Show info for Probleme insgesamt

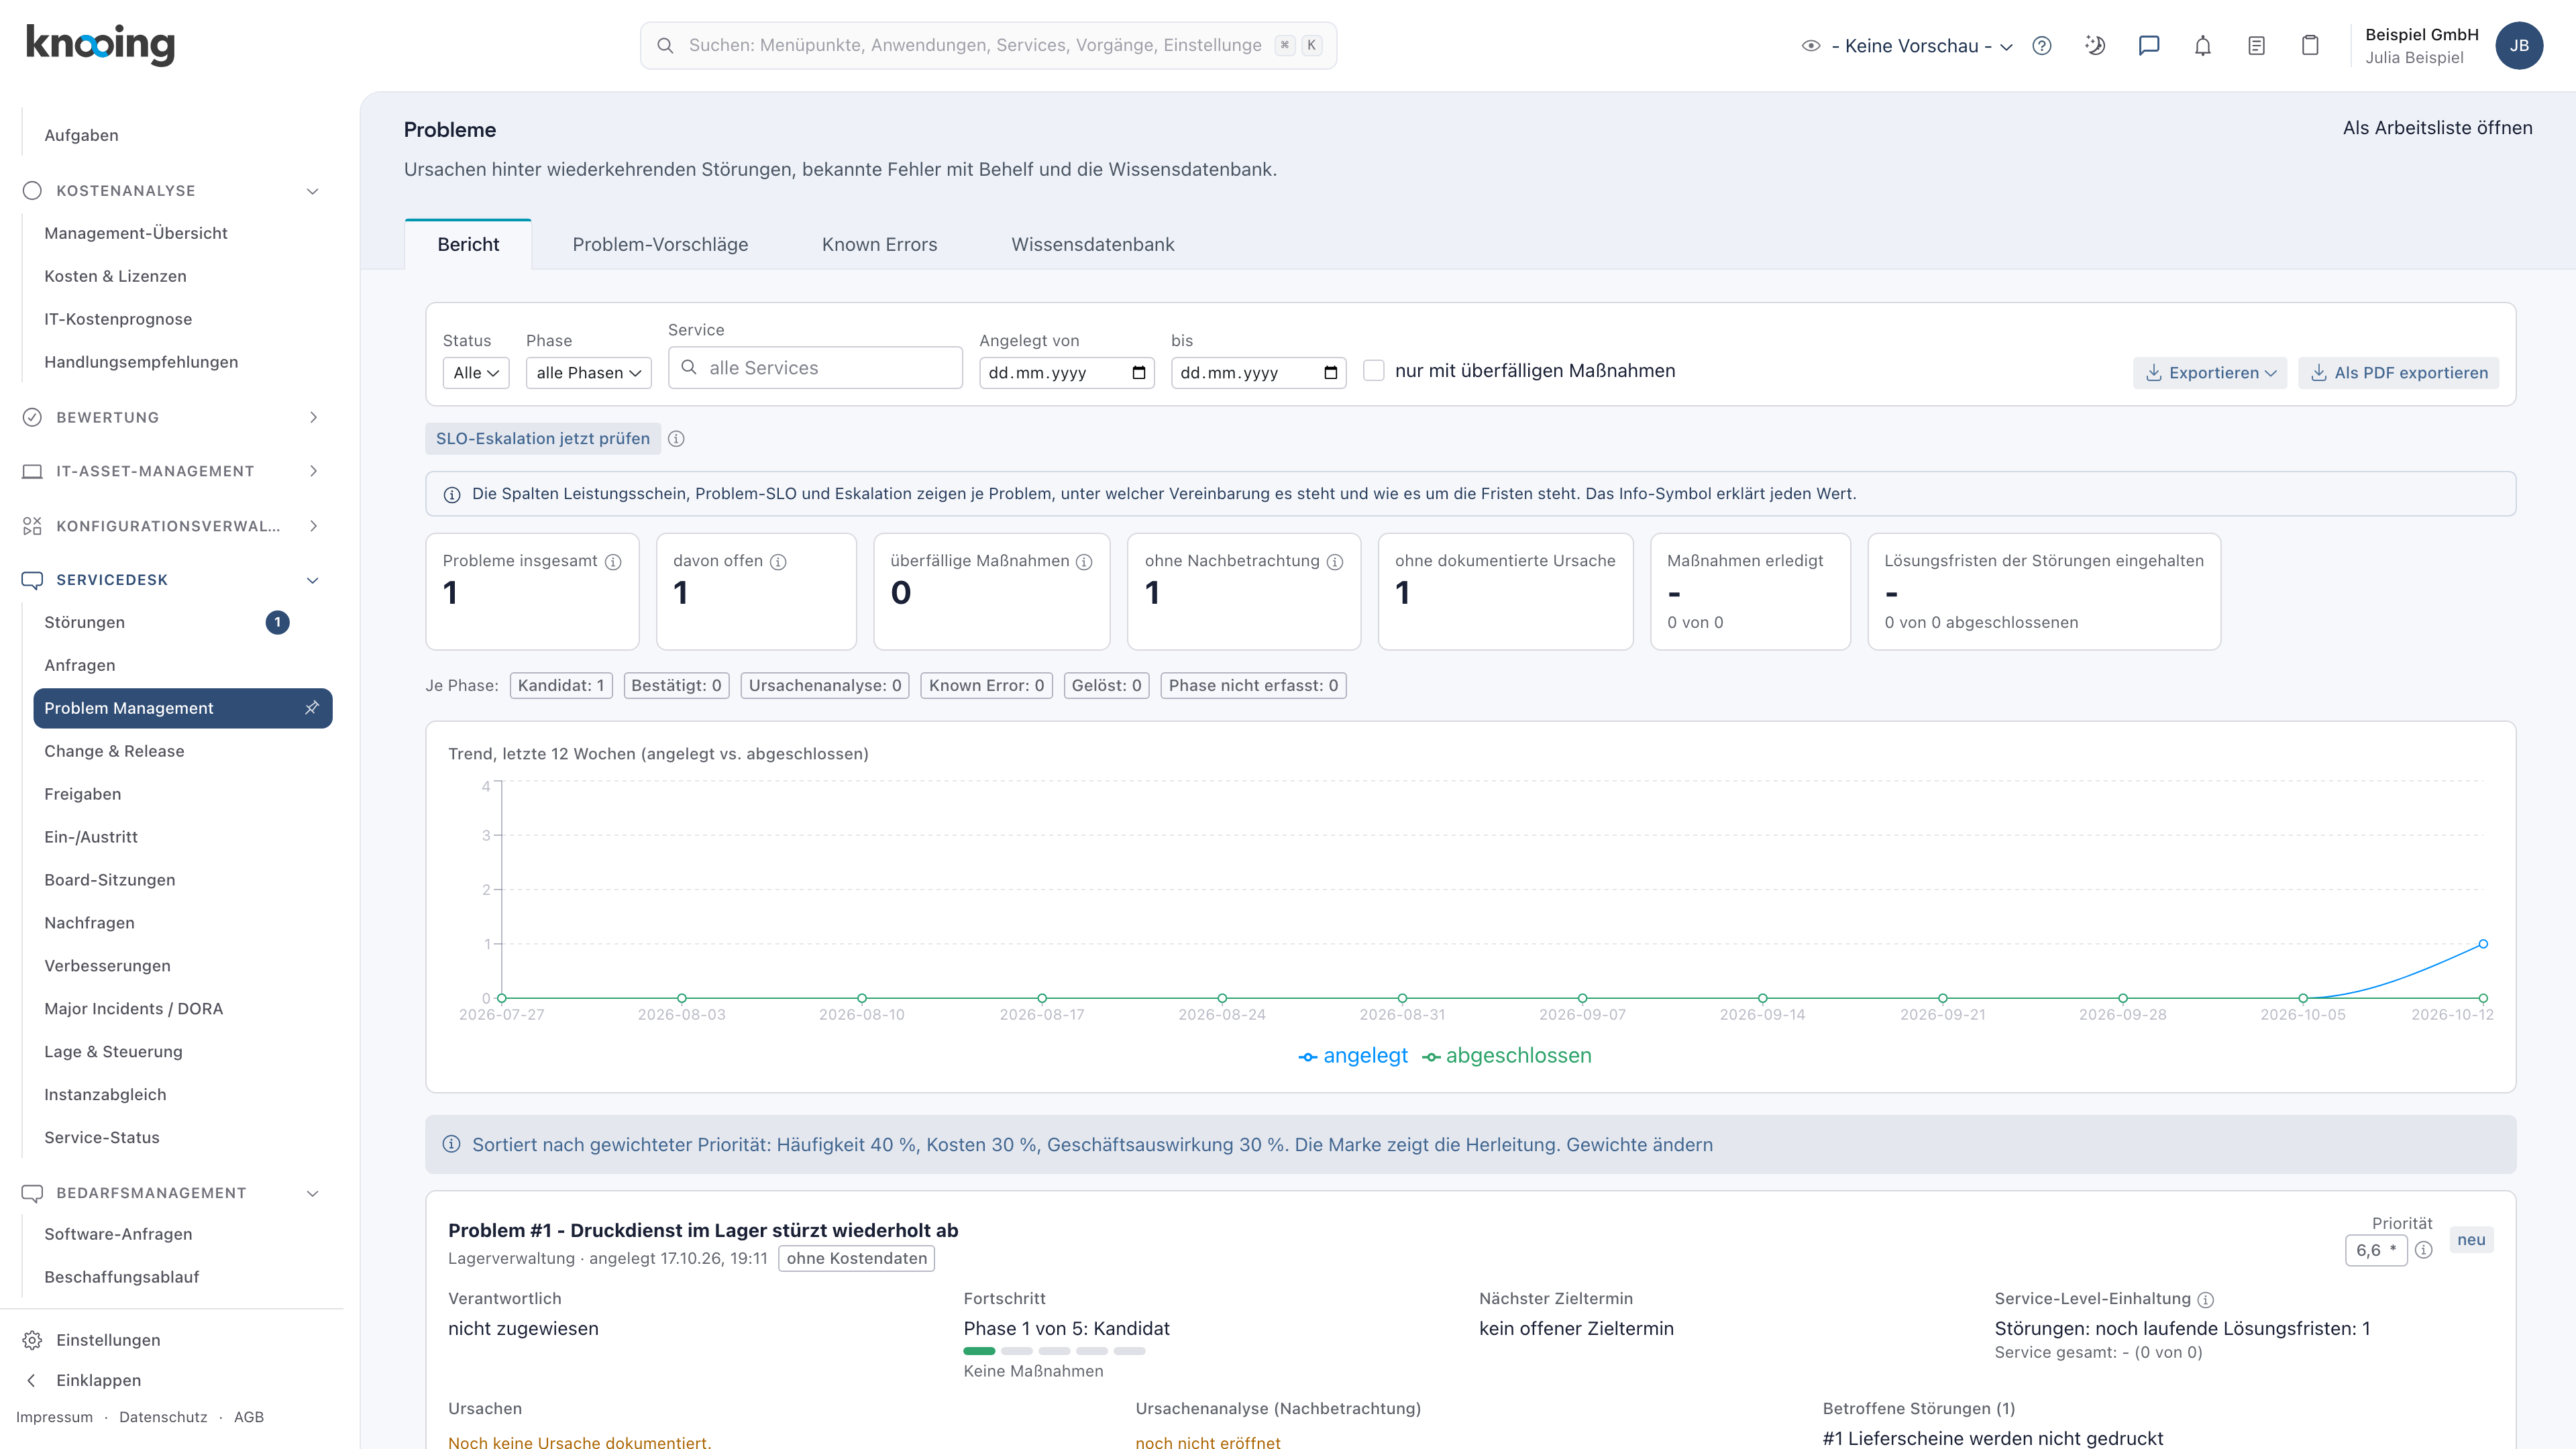pyautogui.click(x=614, y=562)
